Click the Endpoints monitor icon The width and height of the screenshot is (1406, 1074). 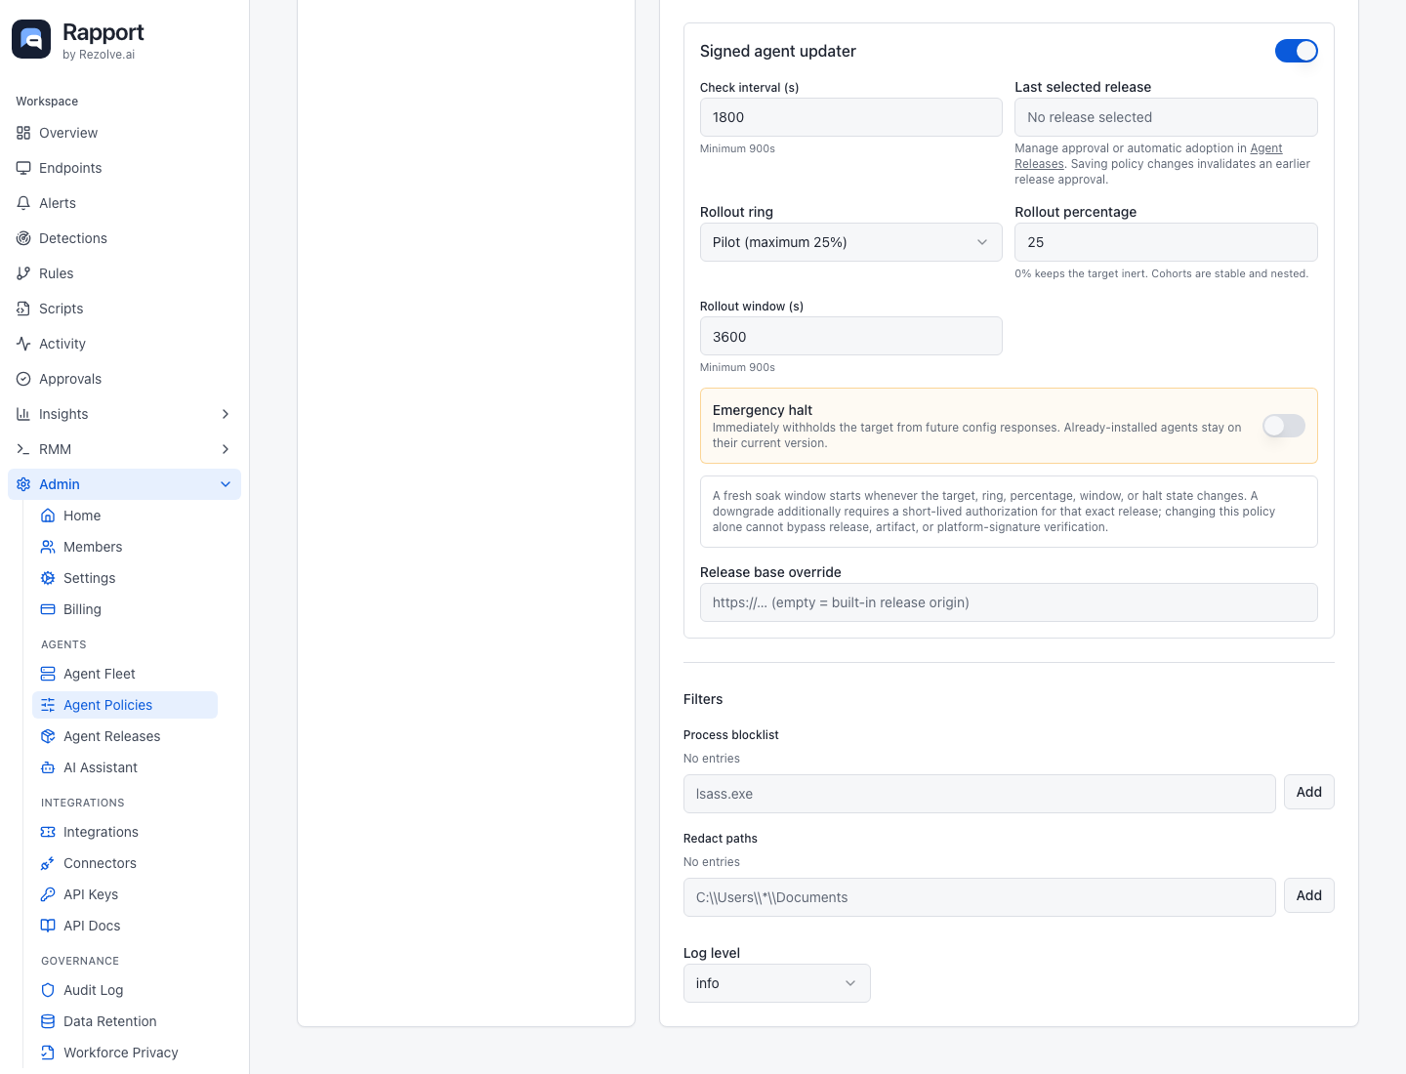pyautogui.click(x=23, y=168)
